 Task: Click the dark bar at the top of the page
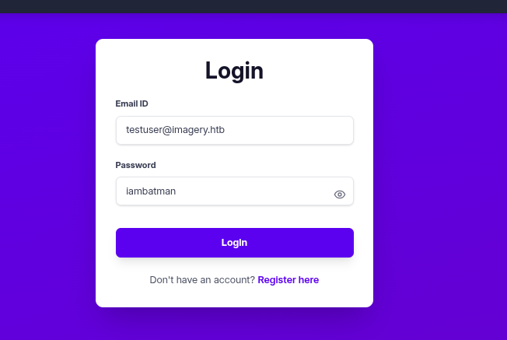pyautogui.click(x=253, y=6)
